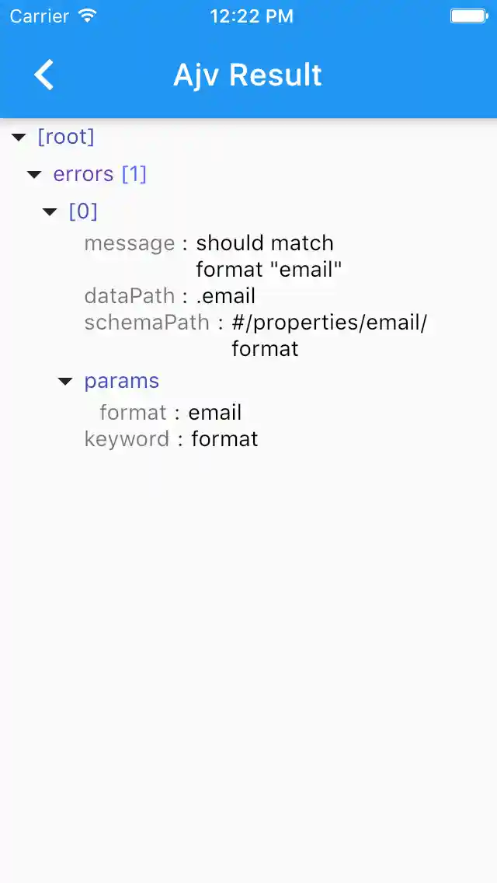Tap the dataPath key label
Image resolution: width=497 pixels, height=883 pixels.
(x=129, y=295)
